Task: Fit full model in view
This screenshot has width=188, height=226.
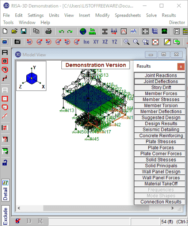Action: pos(155,42)
